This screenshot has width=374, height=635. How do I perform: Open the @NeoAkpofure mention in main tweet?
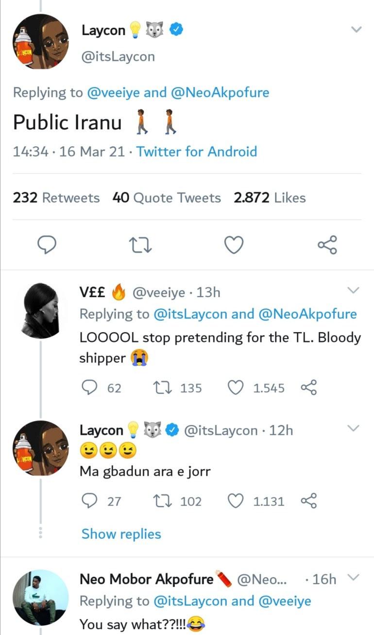[x=220, y=92]
